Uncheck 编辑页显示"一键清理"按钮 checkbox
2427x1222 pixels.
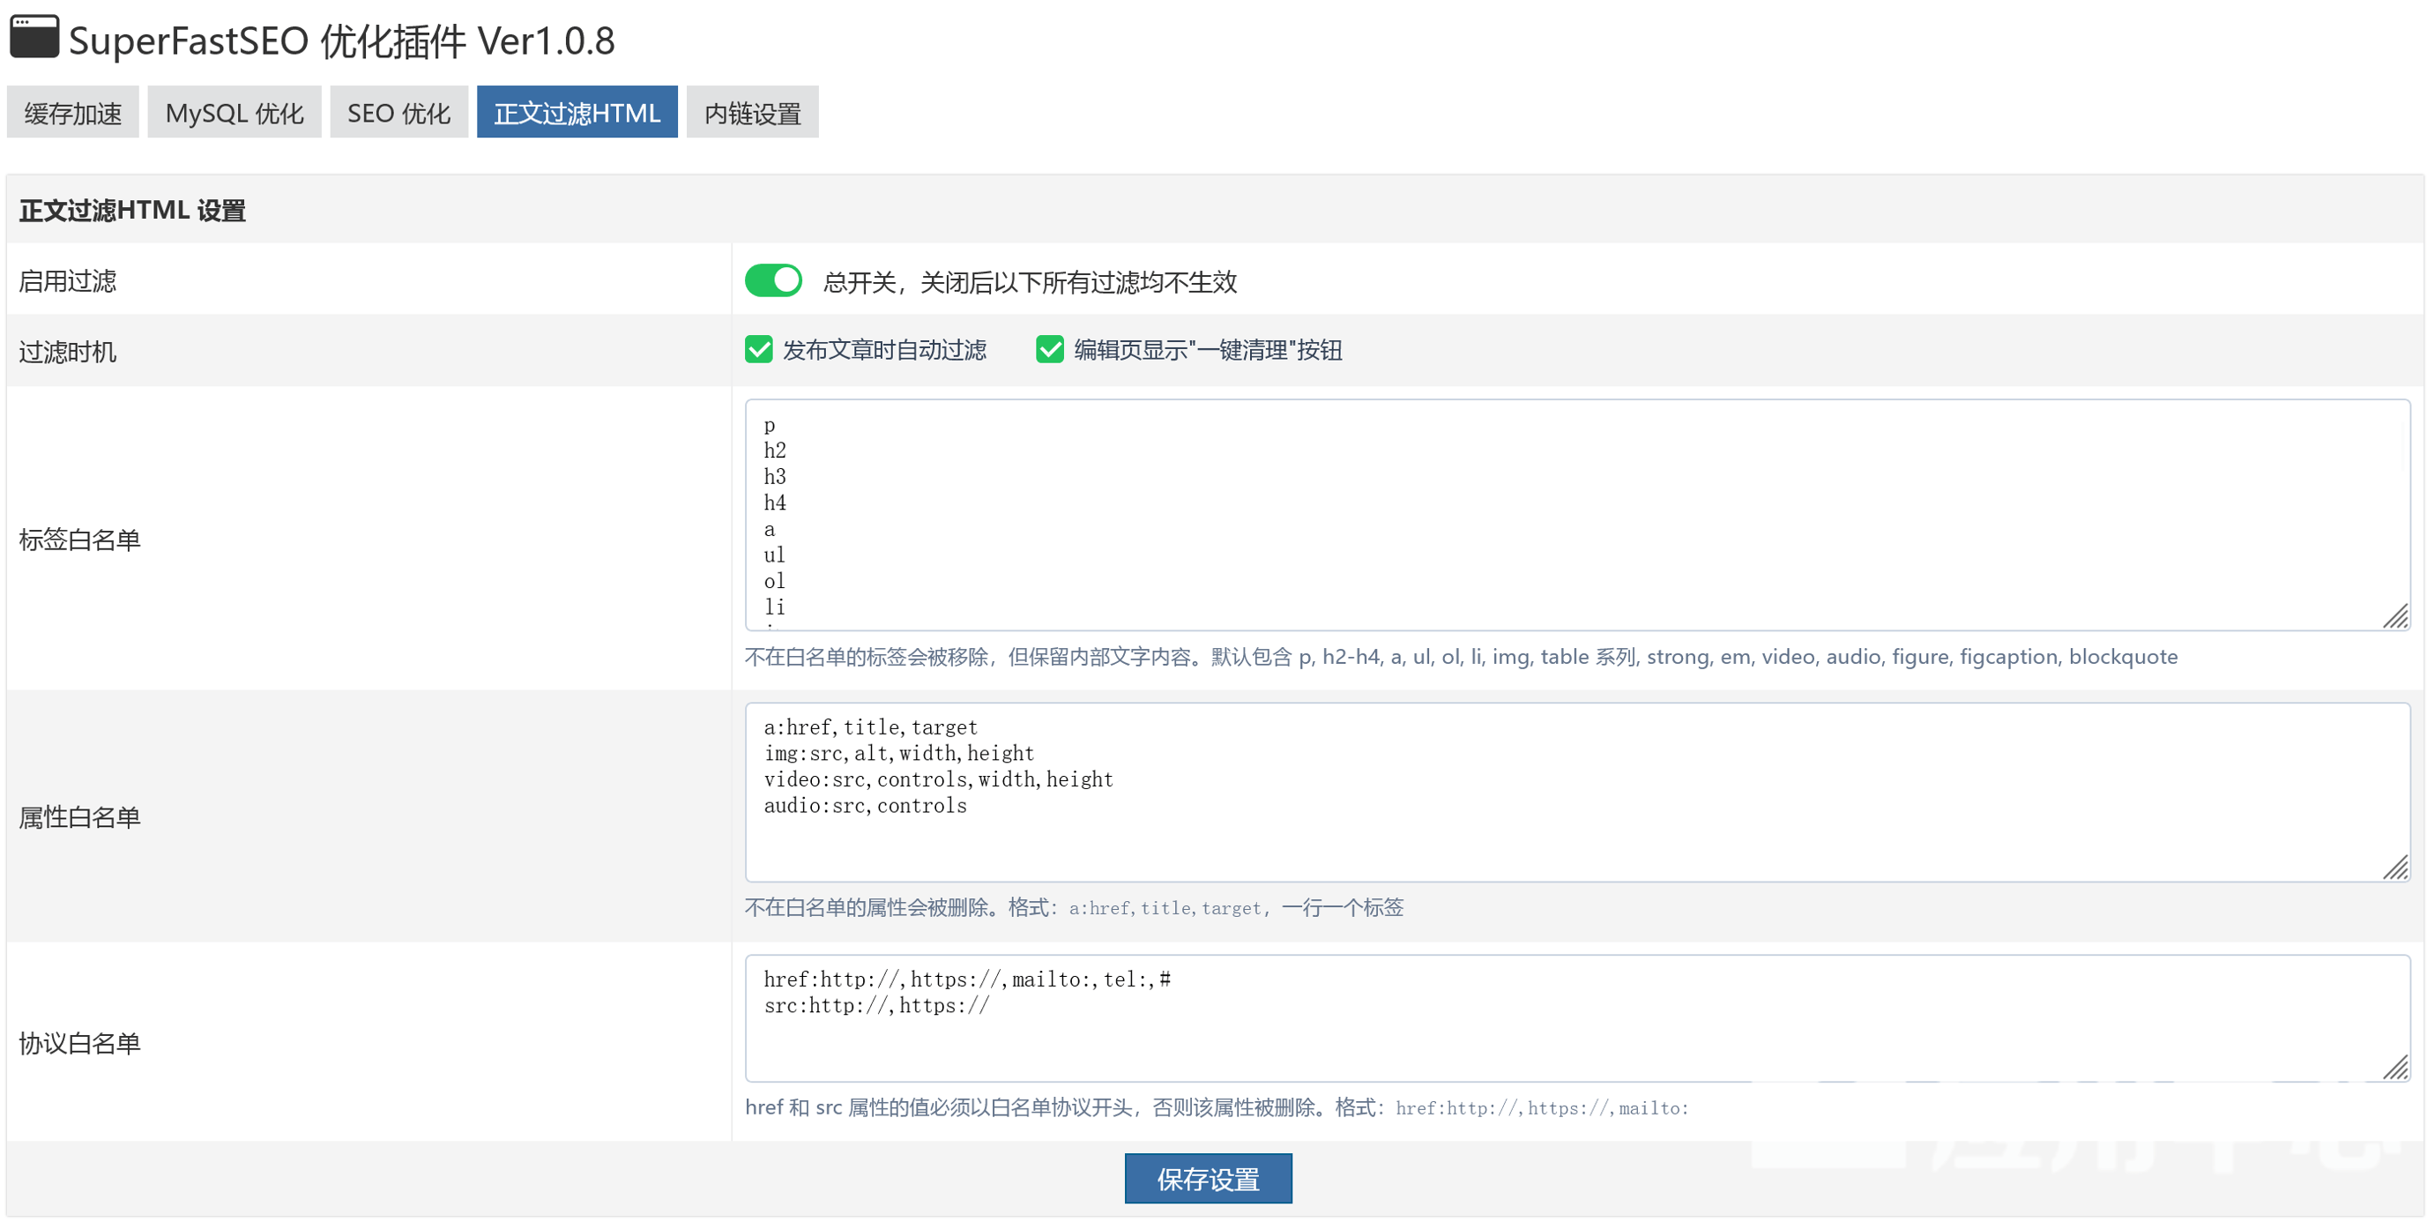click(1050, 349)
